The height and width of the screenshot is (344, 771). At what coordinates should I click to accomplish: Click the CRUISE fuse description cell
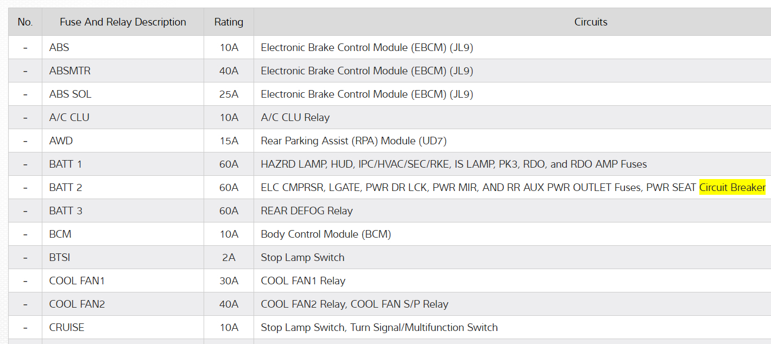click(67, 328)
